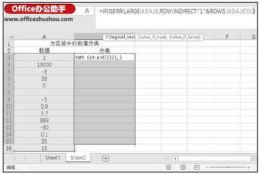Screen dimensions: 259x174
Task: Click cell containing 888
Action: [x=44, y=120]
